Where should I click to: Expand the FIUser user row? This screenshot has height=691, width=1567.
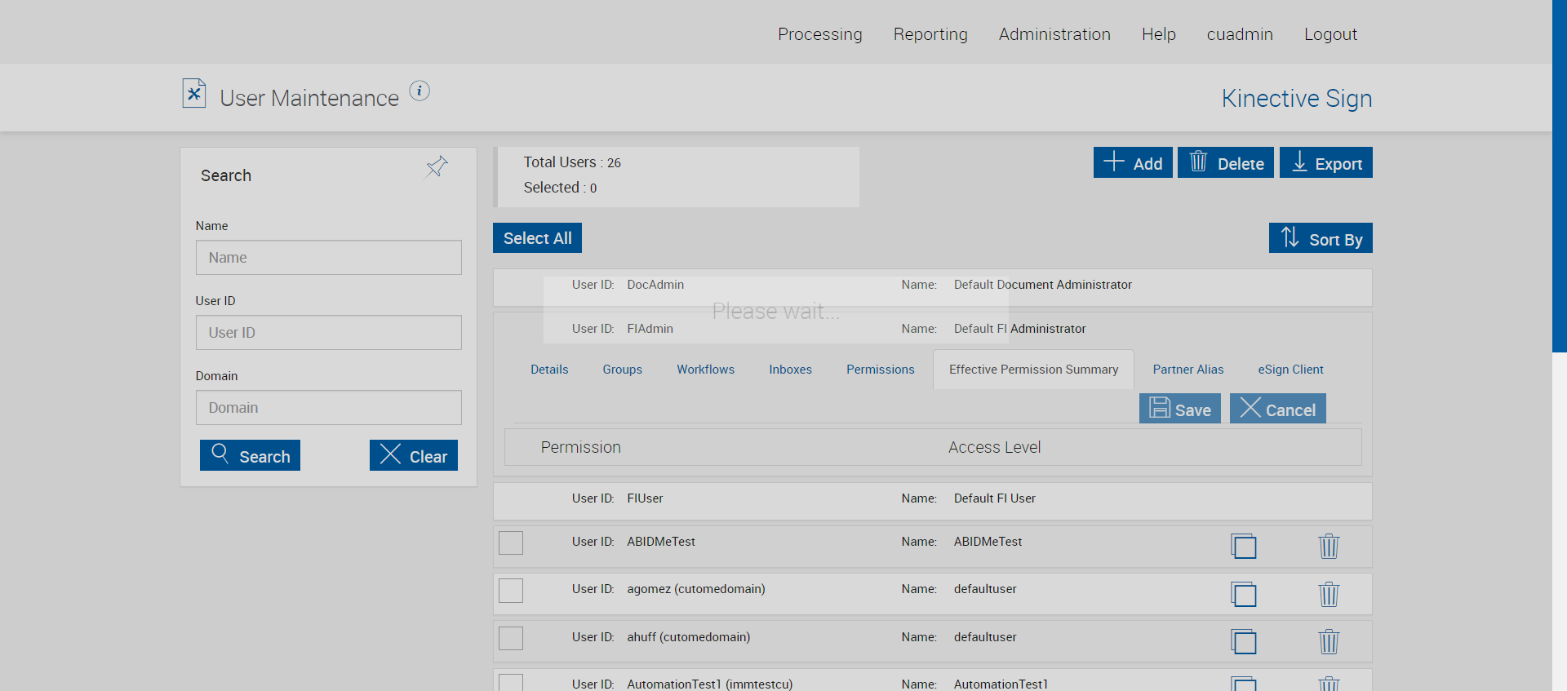[931, 499]
